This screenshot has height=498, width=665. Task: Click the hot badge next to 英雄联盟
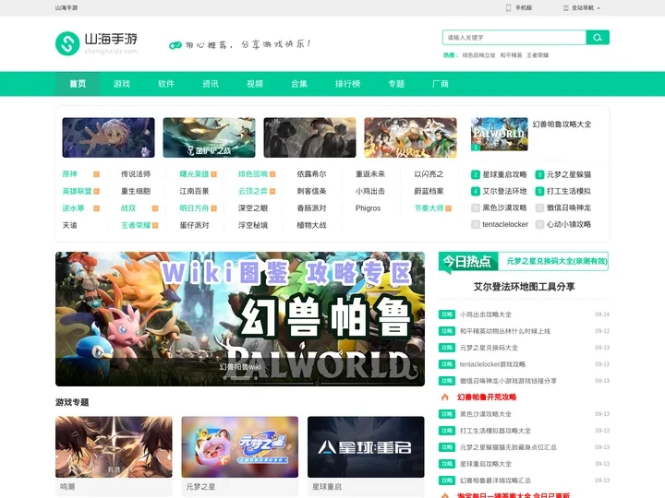pyautogui.click(x=96, y=192)
